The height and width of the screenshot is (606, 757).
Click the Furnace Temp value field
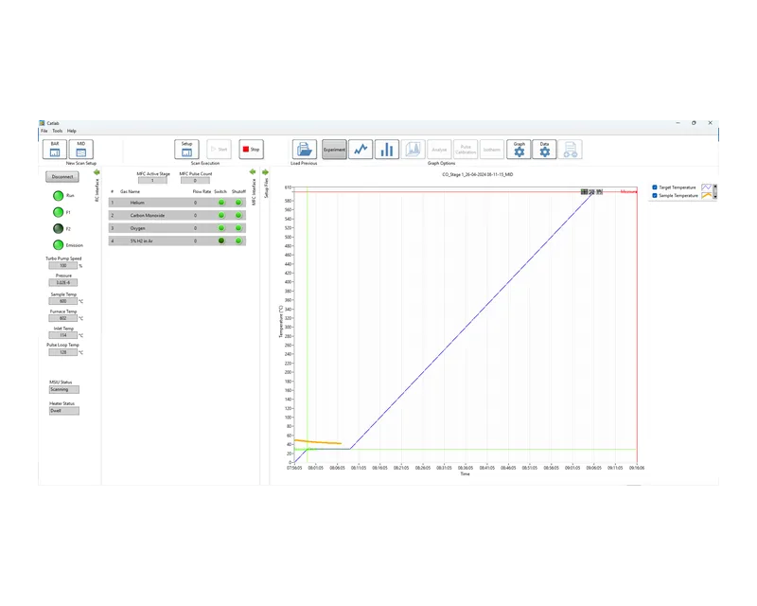62,318
